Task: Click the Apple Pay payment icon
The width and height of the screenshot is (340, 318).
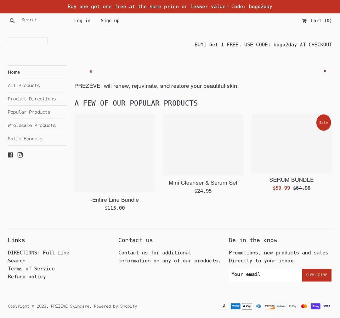Action: [247, 306]
